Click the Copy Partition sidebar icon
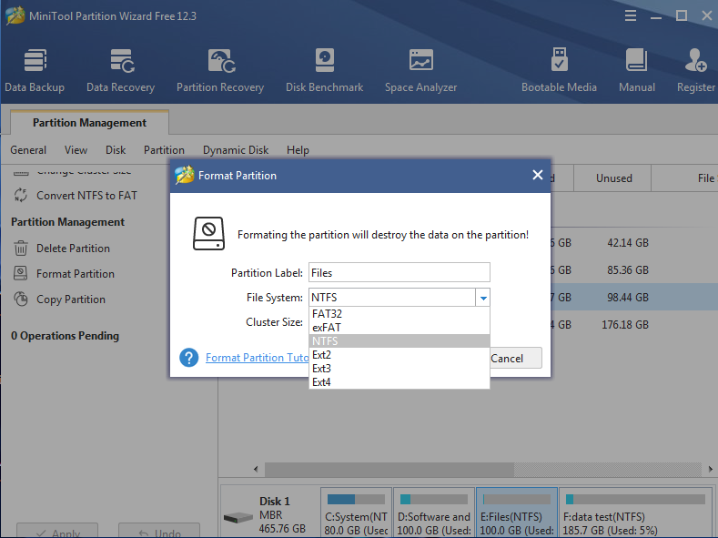The width and height of the screenshot is (718, 538). (21, 299)
